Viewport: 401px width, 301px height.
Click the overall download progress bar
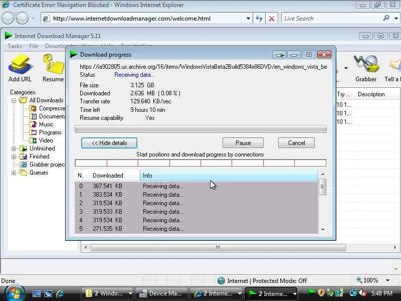[x=200, y=129]
